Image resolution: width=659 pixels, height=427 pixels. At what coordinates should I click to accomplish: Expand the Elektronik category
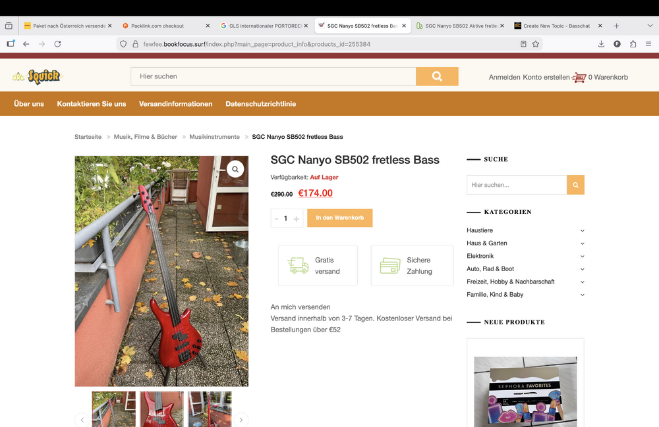pos(583,256)
